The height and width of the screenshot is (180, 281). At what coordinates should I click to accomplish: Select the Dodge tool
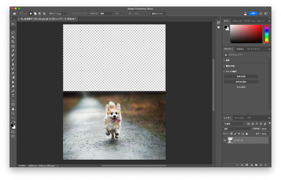[13, 86]
